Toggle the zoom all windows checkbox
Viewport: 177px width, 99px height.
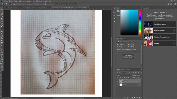pos(34,4)
